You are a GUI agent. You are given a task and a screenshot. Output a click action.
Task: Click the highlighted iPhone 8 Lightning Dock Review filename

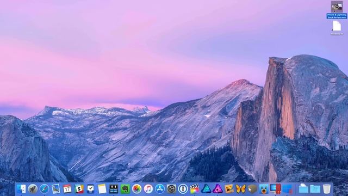point(337,16)
